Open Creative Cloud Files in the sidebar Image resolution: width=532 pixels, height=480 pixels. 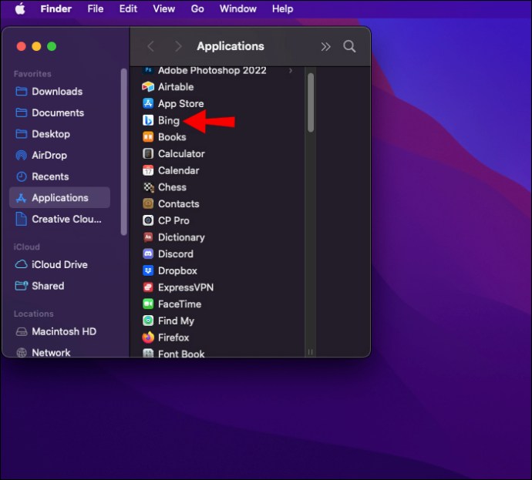tap(59, 220)
